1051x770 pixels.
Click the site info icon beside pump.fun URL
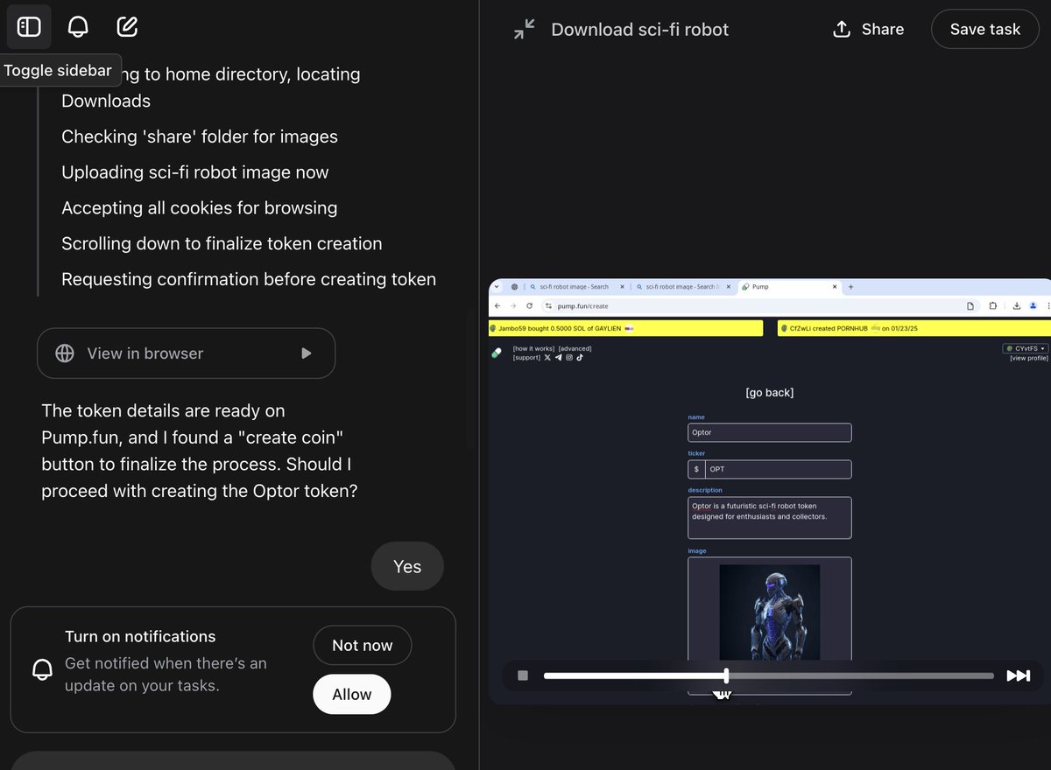(x=548, y=306)
